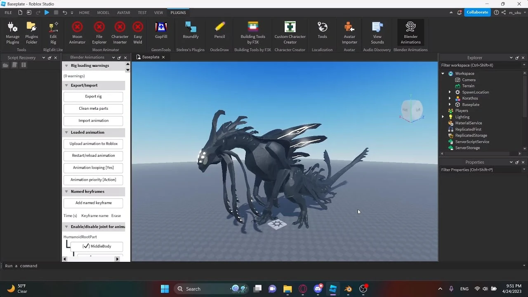
Task: Click the Export rig button
Action: point(93,97)
